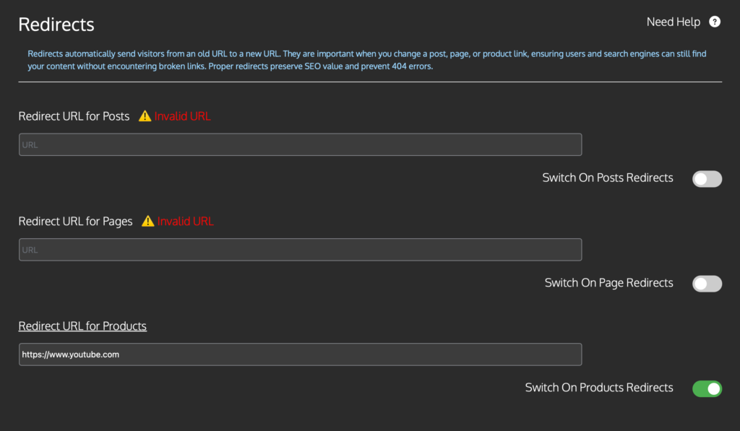Screen dimensions: 740x431
Task: Click the Need Help label
Action: pos(673,22)
